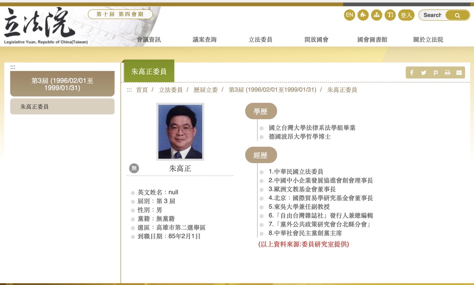Click the sidebar ::: accesskey anchor

point(13,67)
